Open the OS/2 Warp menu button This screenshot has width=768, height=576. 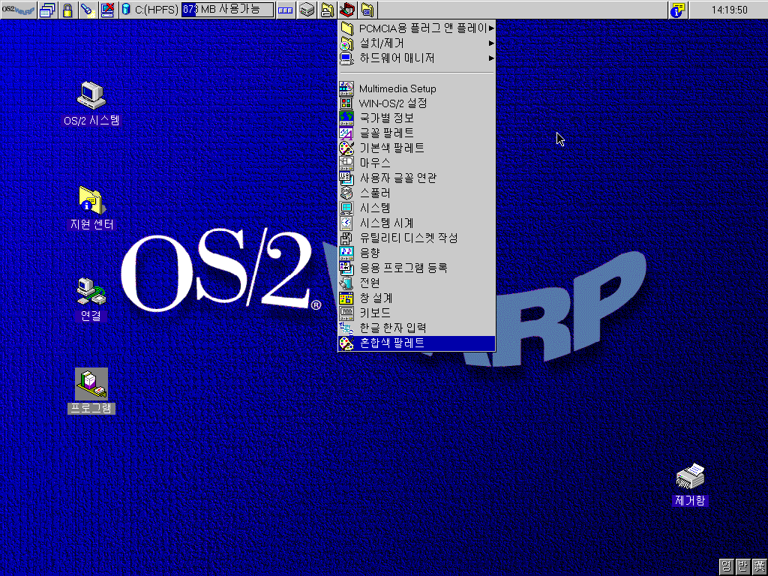point(19,9)
